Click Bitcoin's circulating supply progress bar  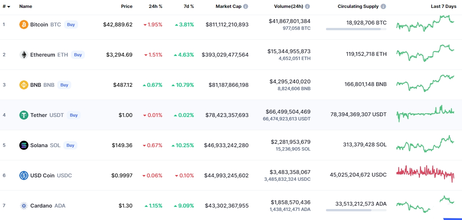click(x=356, y=29)
